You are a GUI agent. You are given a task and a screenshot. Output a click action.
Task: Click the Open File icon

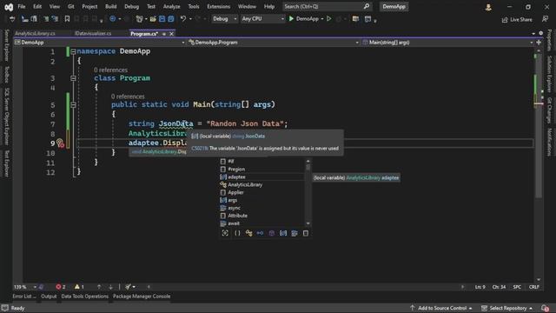click(x=153, y=18)
